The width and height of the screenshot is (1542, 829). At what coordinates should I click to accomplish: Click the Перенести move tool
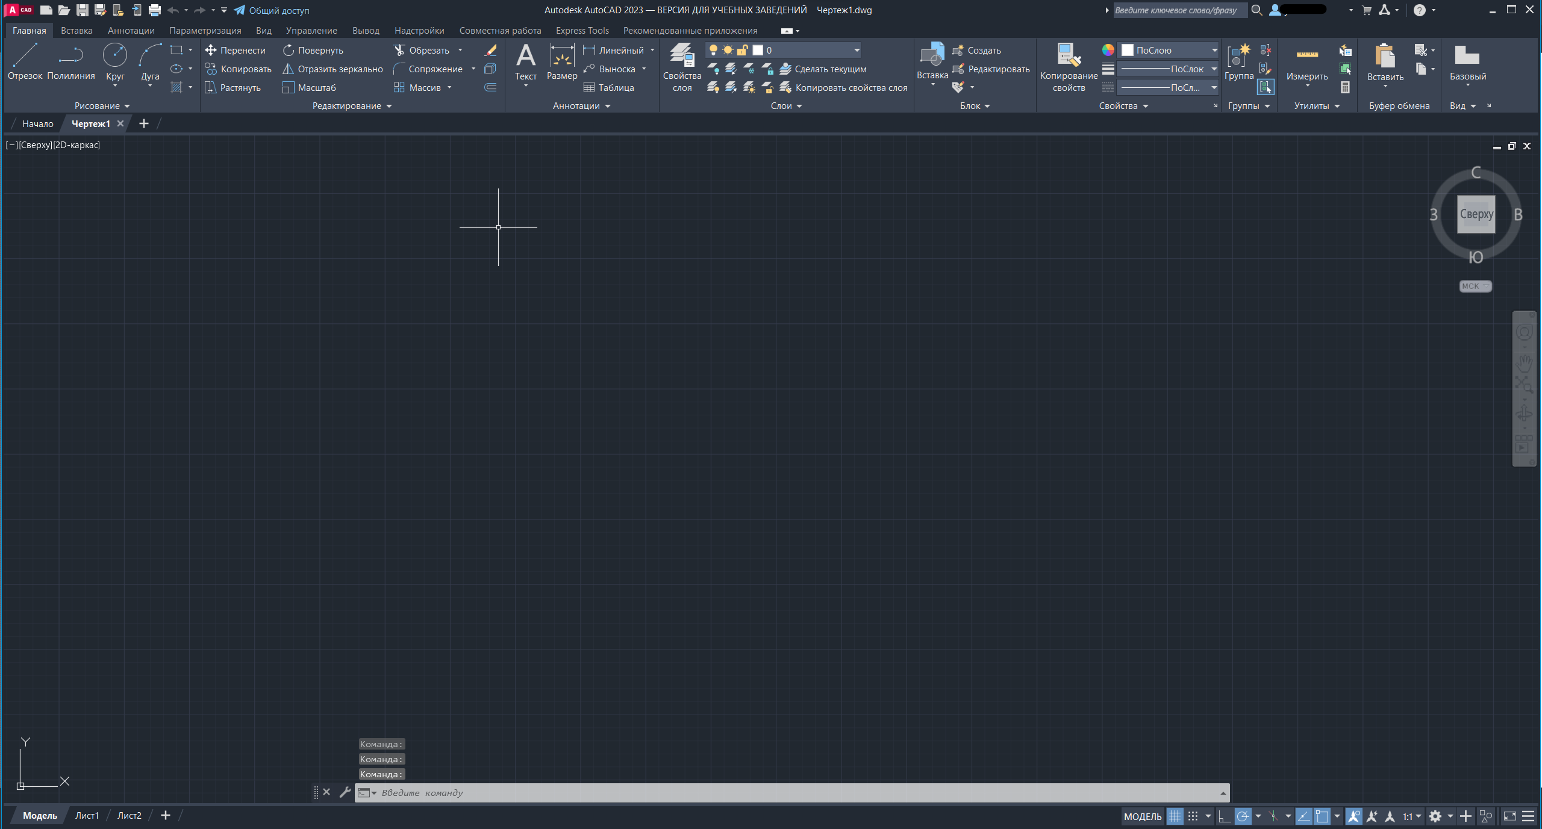point(235,50)
